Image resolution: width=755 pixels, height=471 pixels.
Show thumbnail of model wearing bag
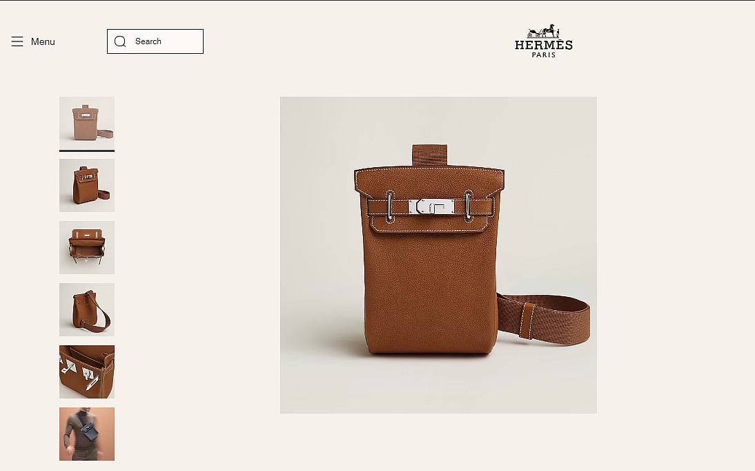[87, 434]
